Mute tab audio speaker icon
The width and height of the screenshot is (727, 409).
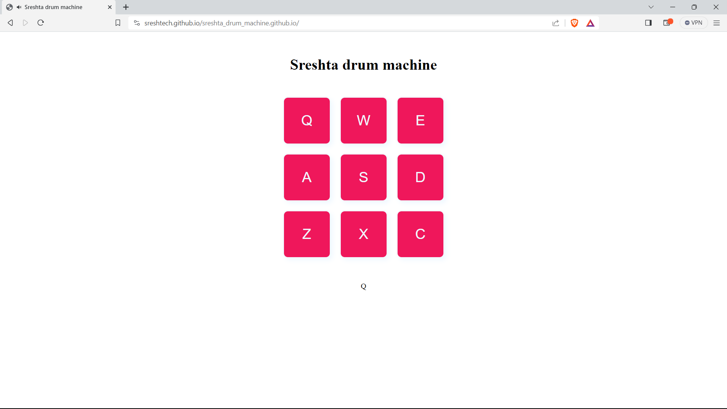click(x=19, y=7)
